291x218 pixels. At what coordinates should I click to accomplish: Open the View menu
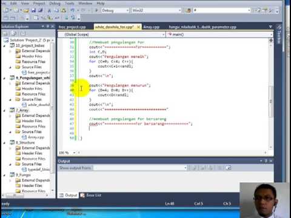coord(25,3)
